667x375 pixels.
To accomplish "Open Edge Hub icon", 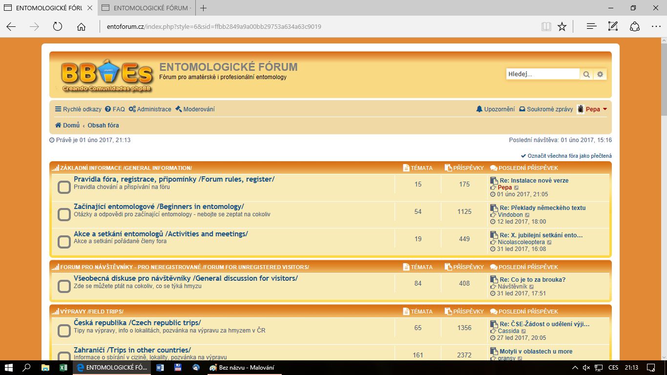I will (592, 27).
